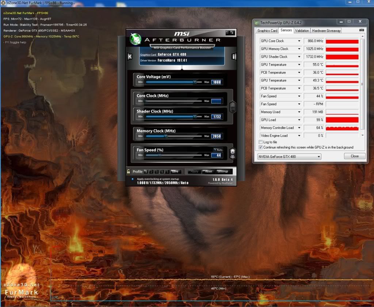
Task: Click the Memory Controller Load history graph
Action: [x=342, y=128]
